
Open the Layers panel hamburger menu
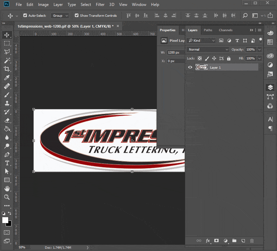[x=260, y=30]
